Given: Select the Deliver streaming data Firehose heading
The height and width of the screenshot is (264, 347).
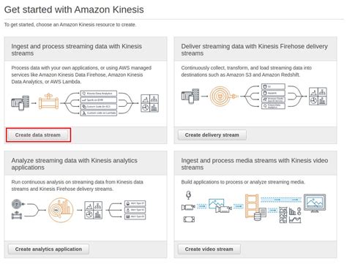Looking at the screenshot, I should (x=254, y=50).
